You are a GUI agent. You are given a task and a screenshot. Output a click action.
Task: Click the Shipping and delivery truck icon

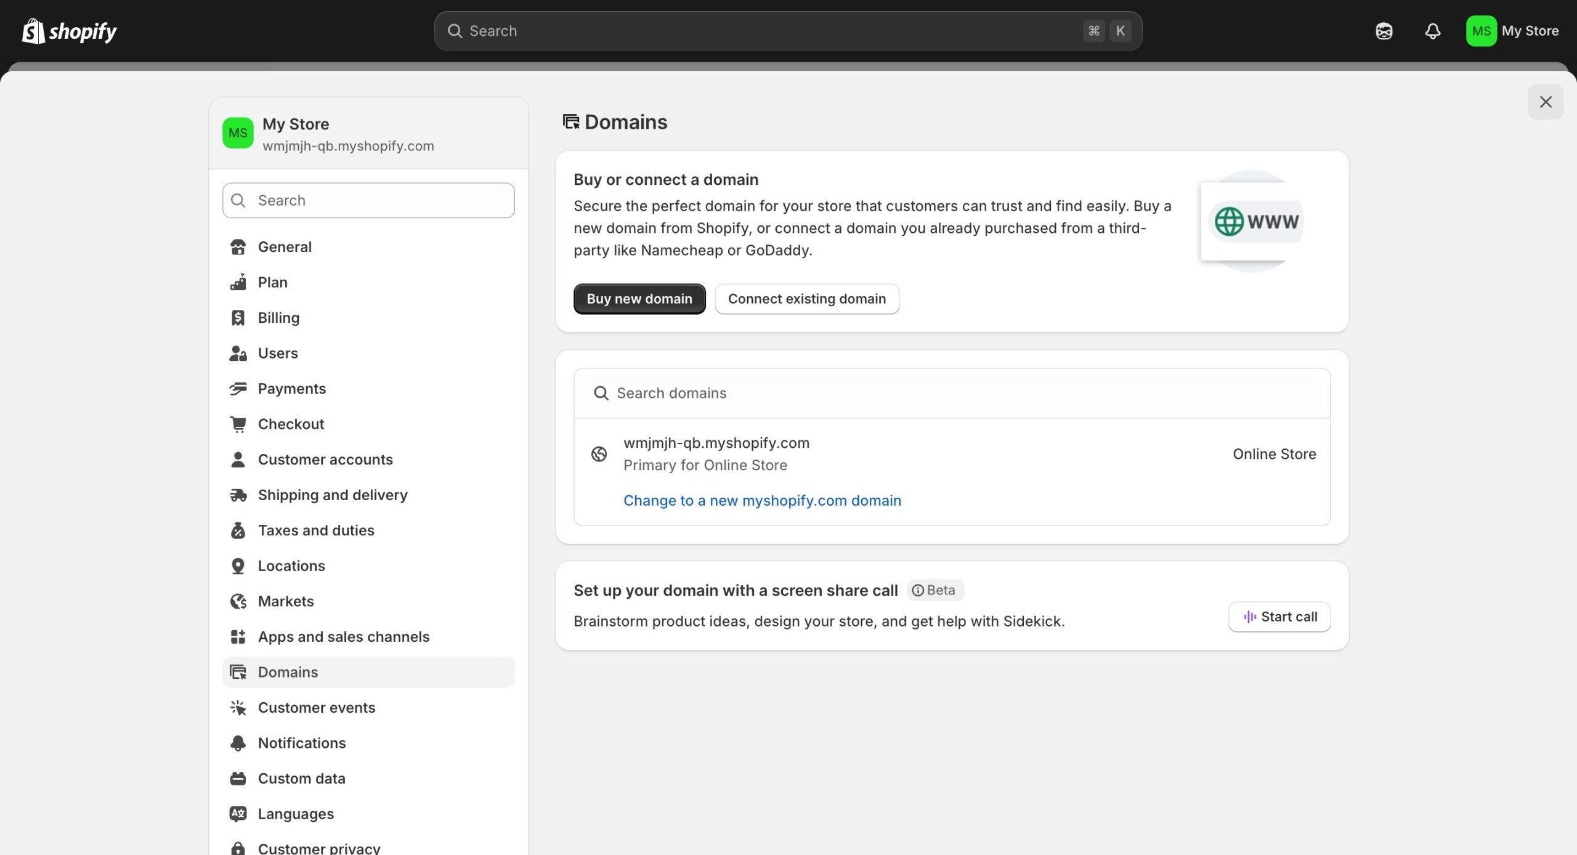(238, 495)
